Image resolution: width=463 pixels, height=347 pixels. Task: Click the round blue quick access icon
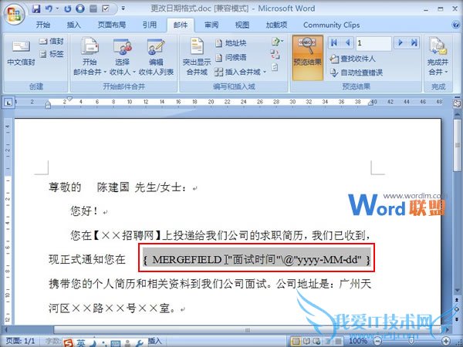(x=80, y=8)
